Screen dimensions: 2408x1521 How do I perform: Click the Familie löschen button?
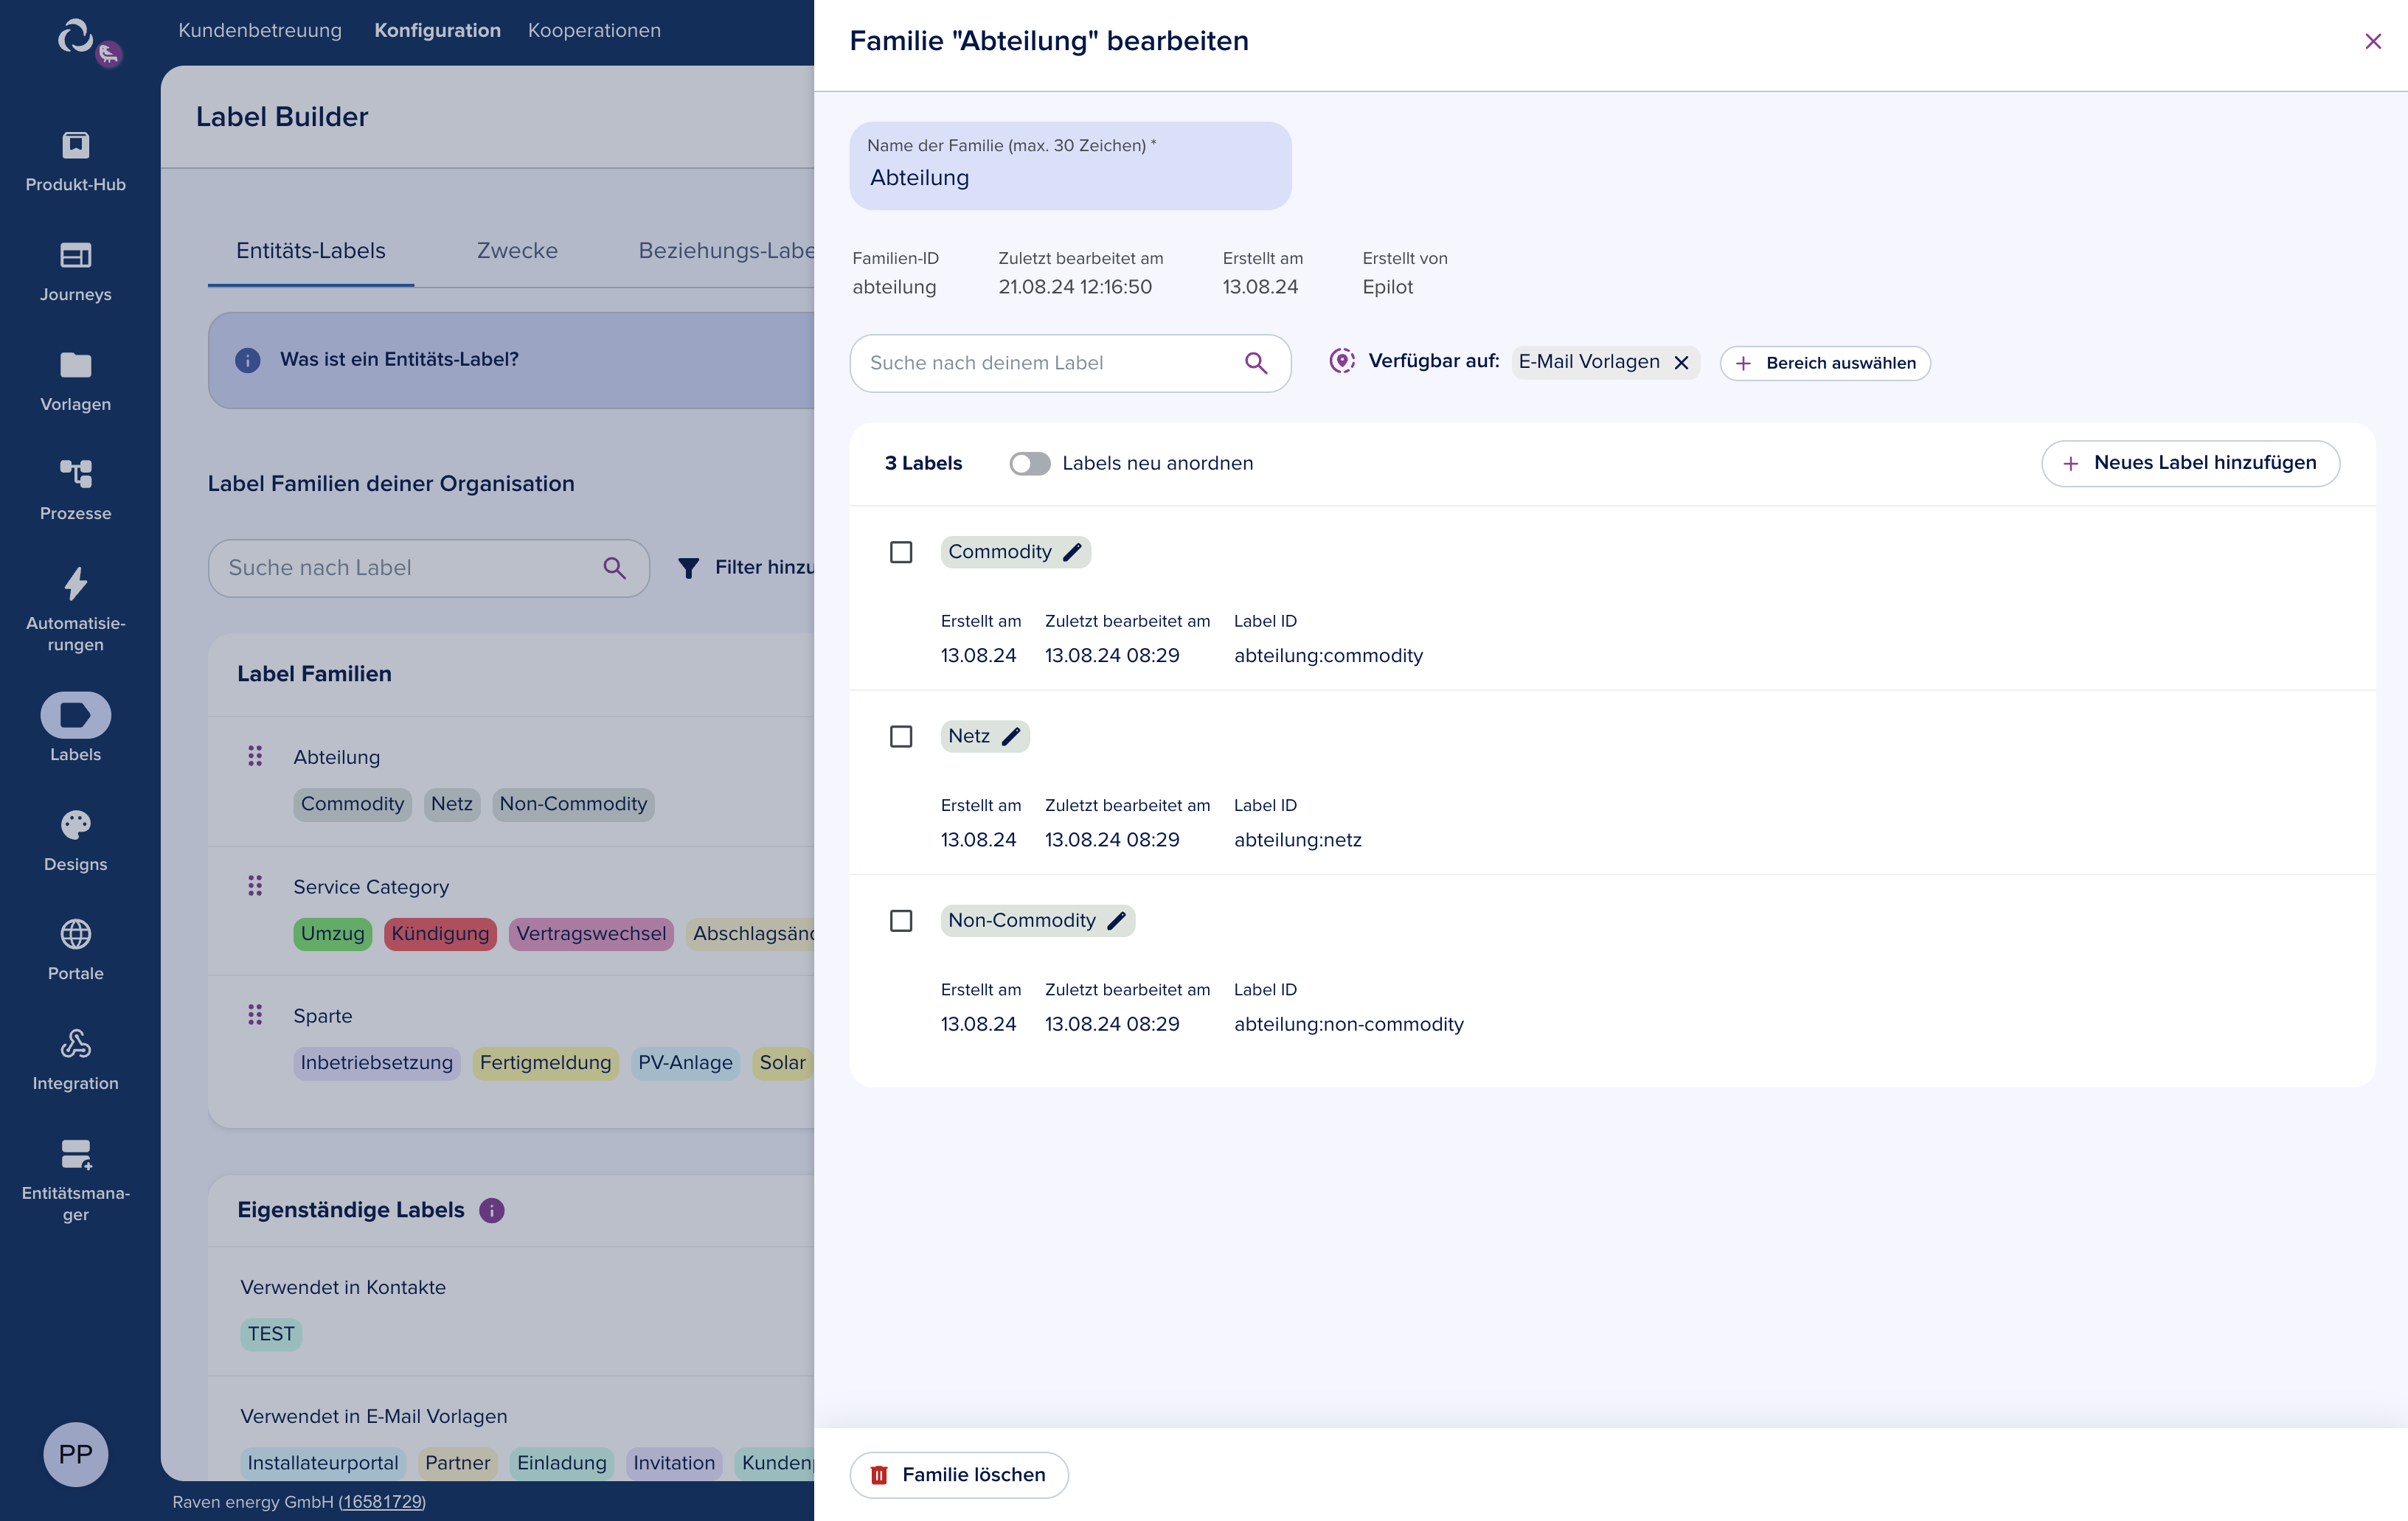959,1475
